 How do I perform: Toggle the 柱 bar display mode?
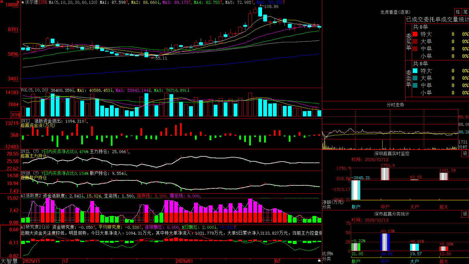[458, 12]
